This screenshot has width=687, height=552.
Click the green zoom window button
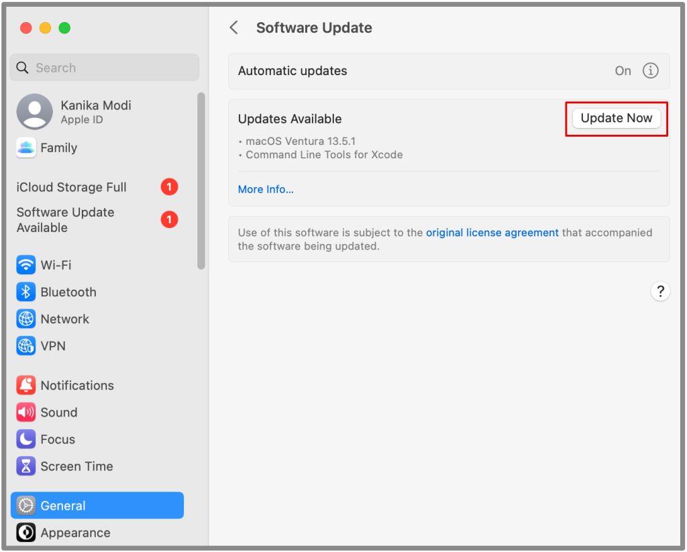point(64,28)
